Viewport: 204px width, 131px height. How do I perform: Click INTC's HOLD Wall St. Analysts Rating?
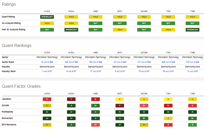click(x=120, y=29)
